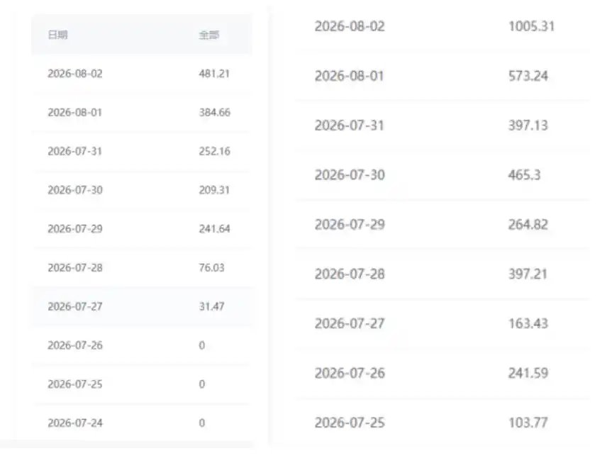The width and height of the screenshot is (607, 463).
Task: Click the value 397.13
Action: [528, 125]
